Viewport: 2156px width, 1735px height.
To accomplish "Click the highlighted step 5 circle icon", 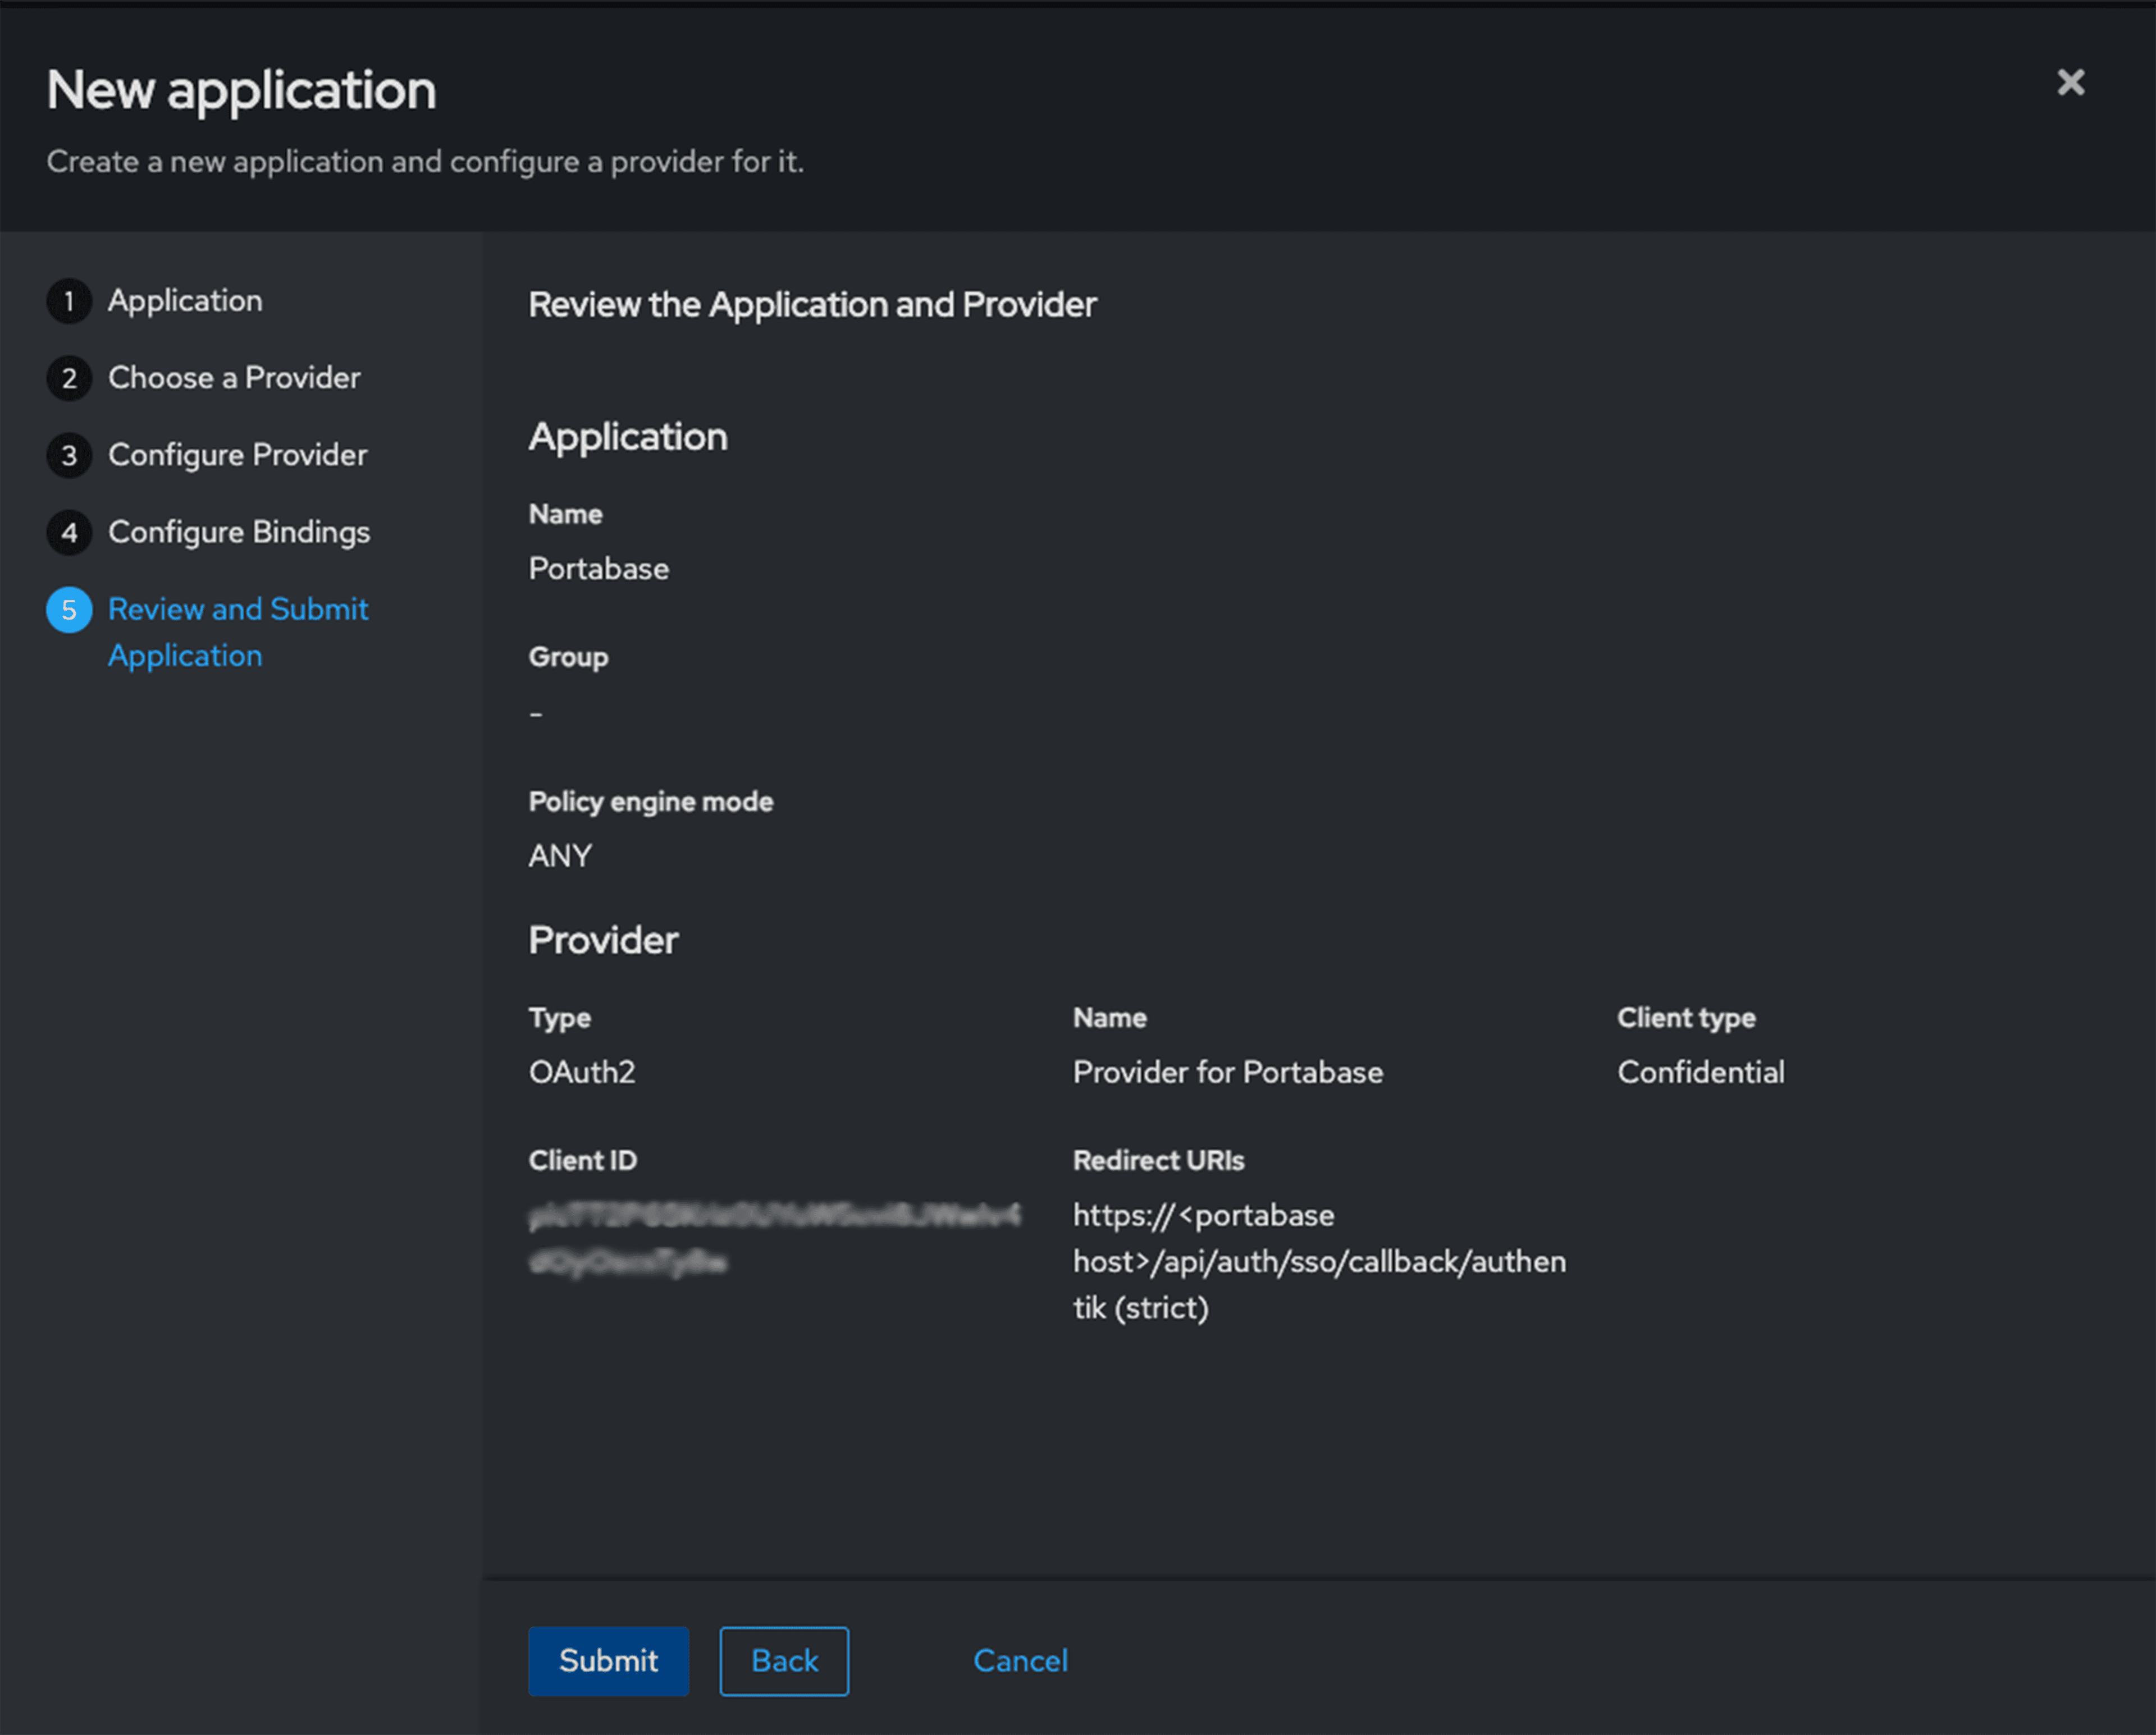I will point(69,609).
